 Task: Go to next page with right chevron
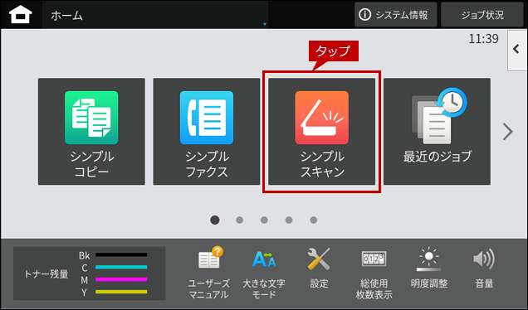[507, 132]
